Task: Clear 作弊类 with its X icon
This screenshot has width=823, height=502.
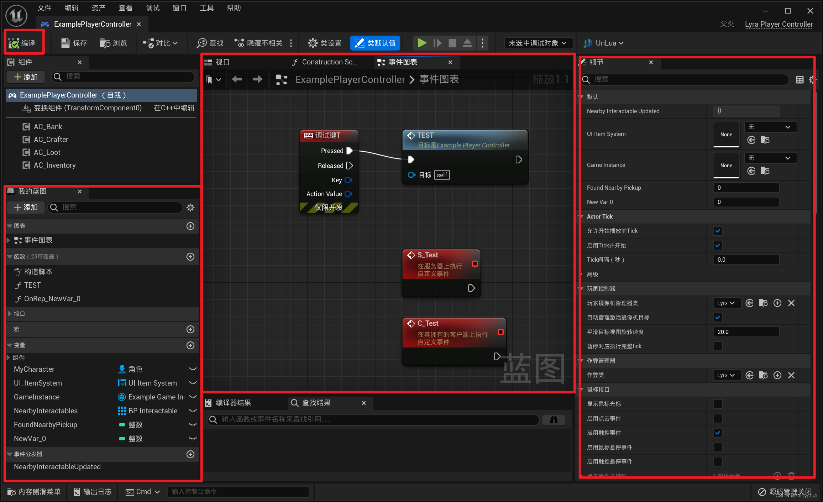Action: 791,375
